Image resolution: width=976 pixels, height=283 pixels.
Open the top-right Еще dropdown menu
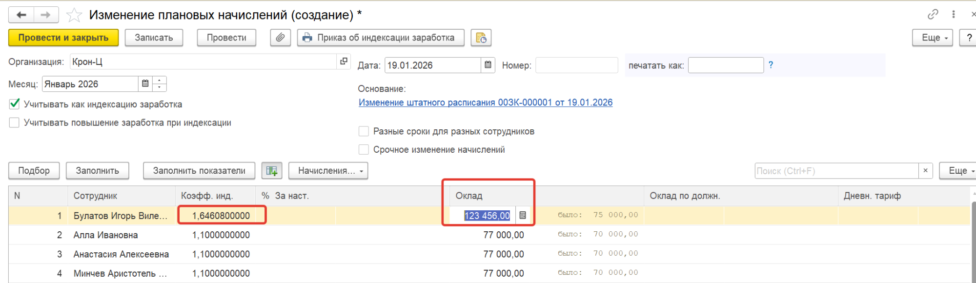coord(932,38)
